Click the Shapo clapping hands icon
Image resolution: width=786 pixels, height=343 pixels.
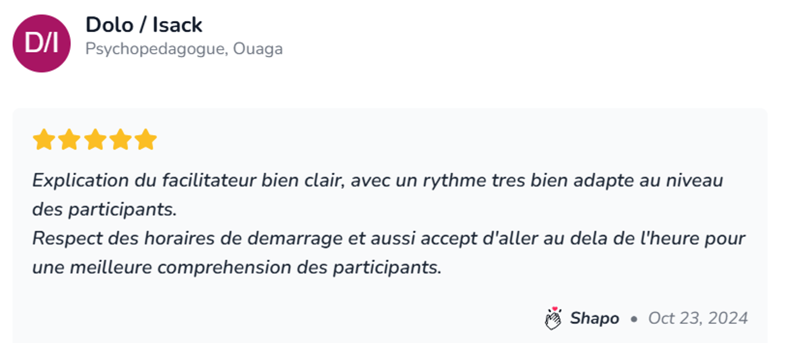pos(553,318)
